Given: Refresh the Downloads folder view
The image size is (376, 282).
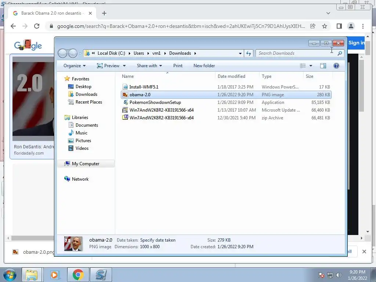Looking at the screenshot, I should coord(249,53).
